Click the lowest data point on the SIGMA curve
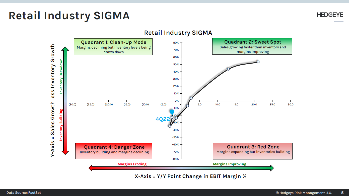 tap(170, 126)
